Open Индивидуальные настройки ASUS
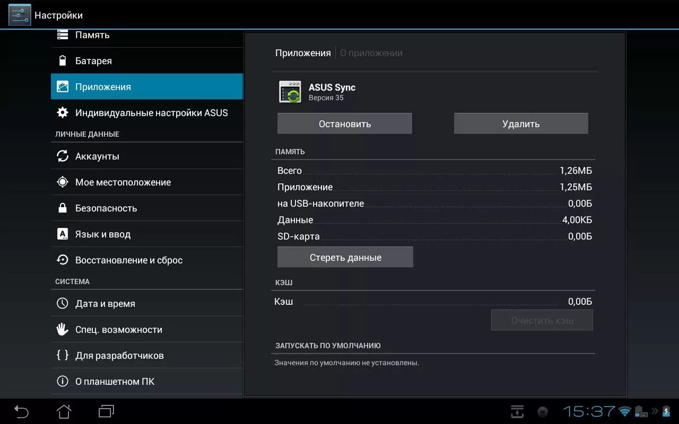This screenshot has height=424, width=679. pyautogui.click(x=147, y=113)
